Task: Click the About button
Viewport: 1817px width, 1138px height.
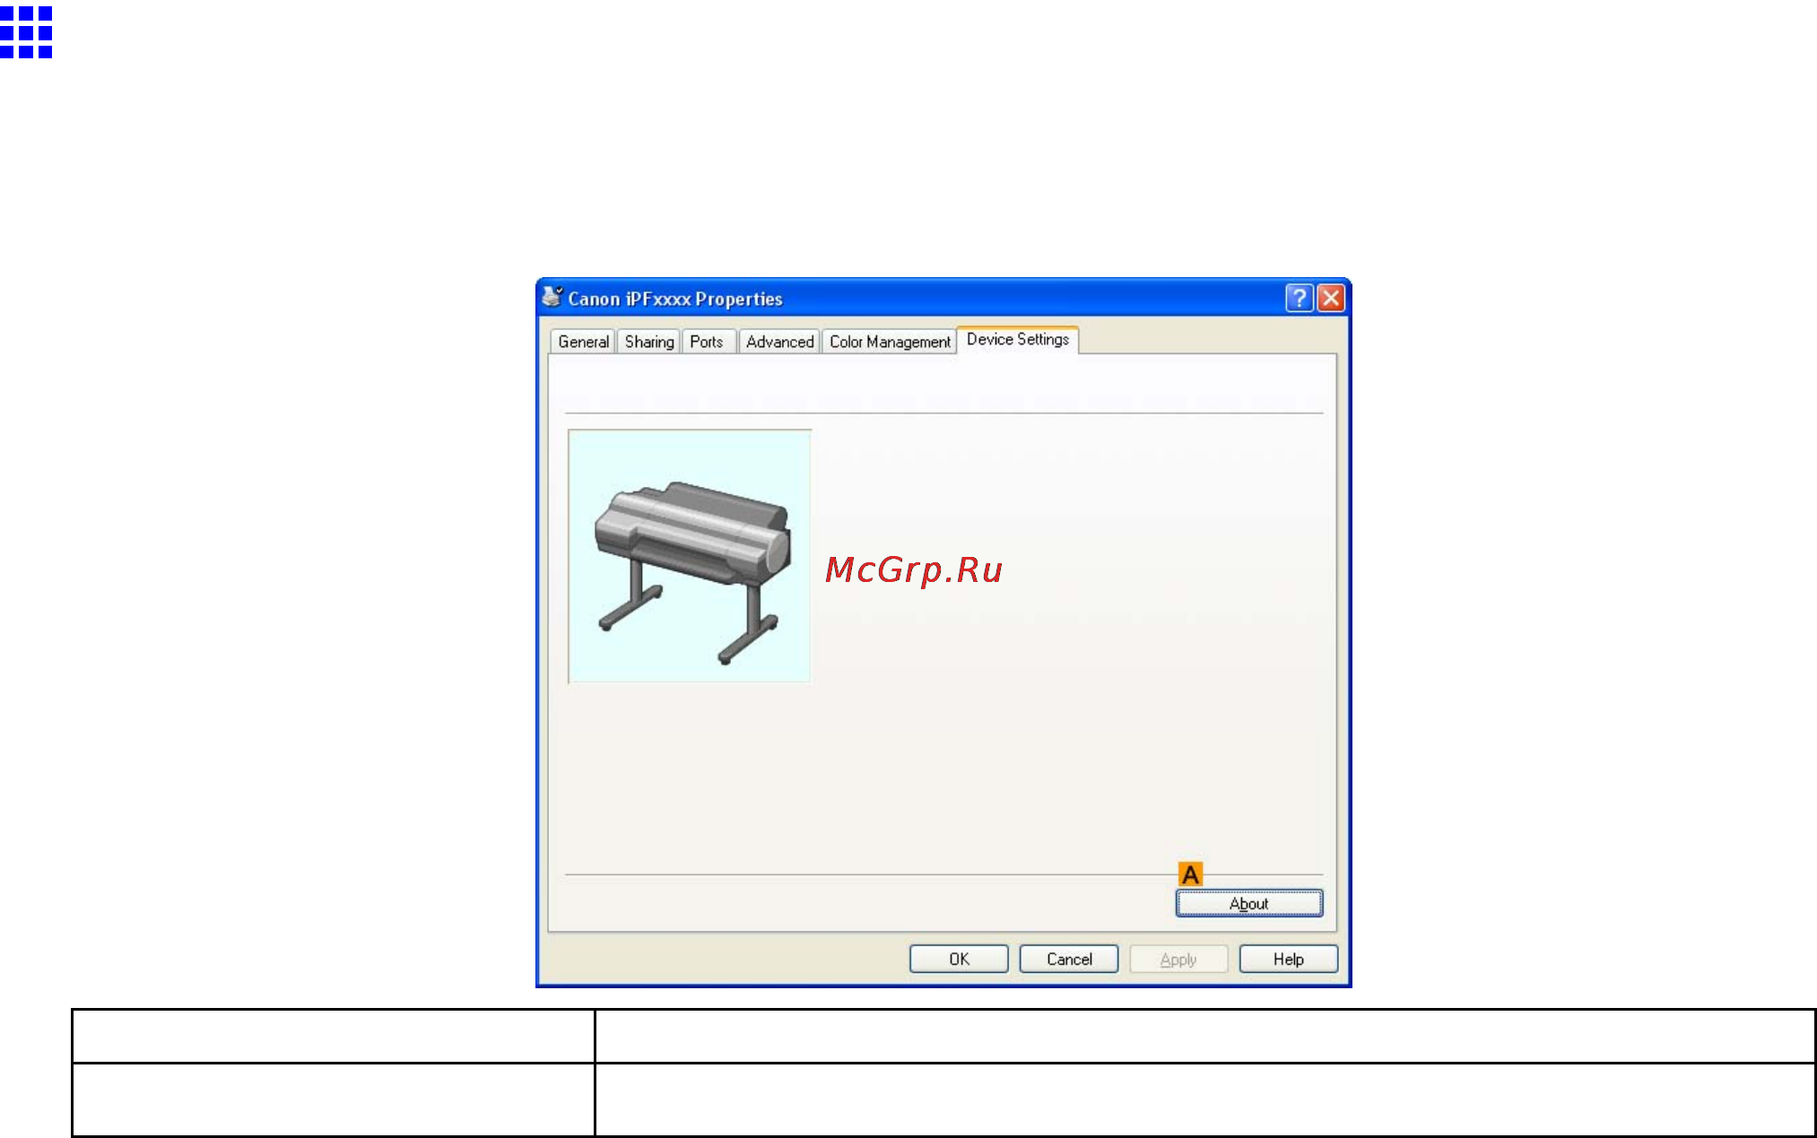Action: point(1249,903)
